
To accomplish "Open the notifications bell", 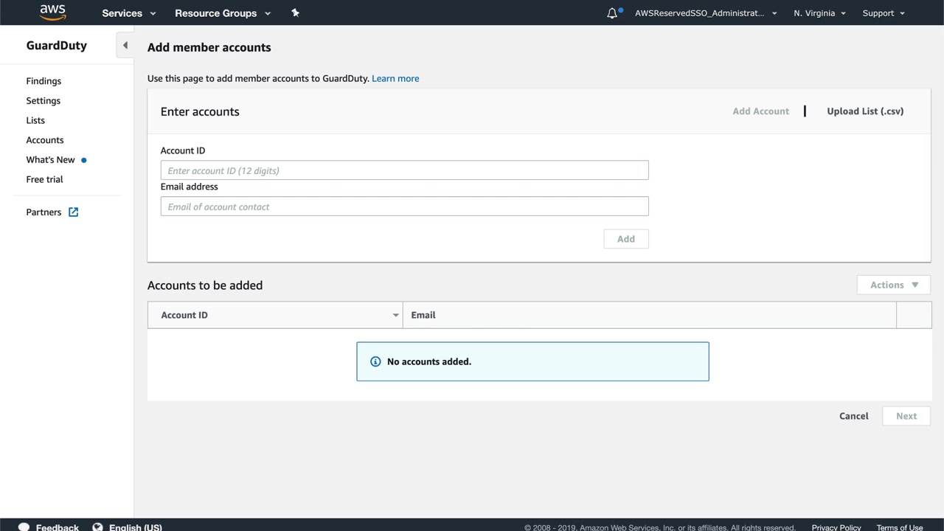I will pos(612,13).
